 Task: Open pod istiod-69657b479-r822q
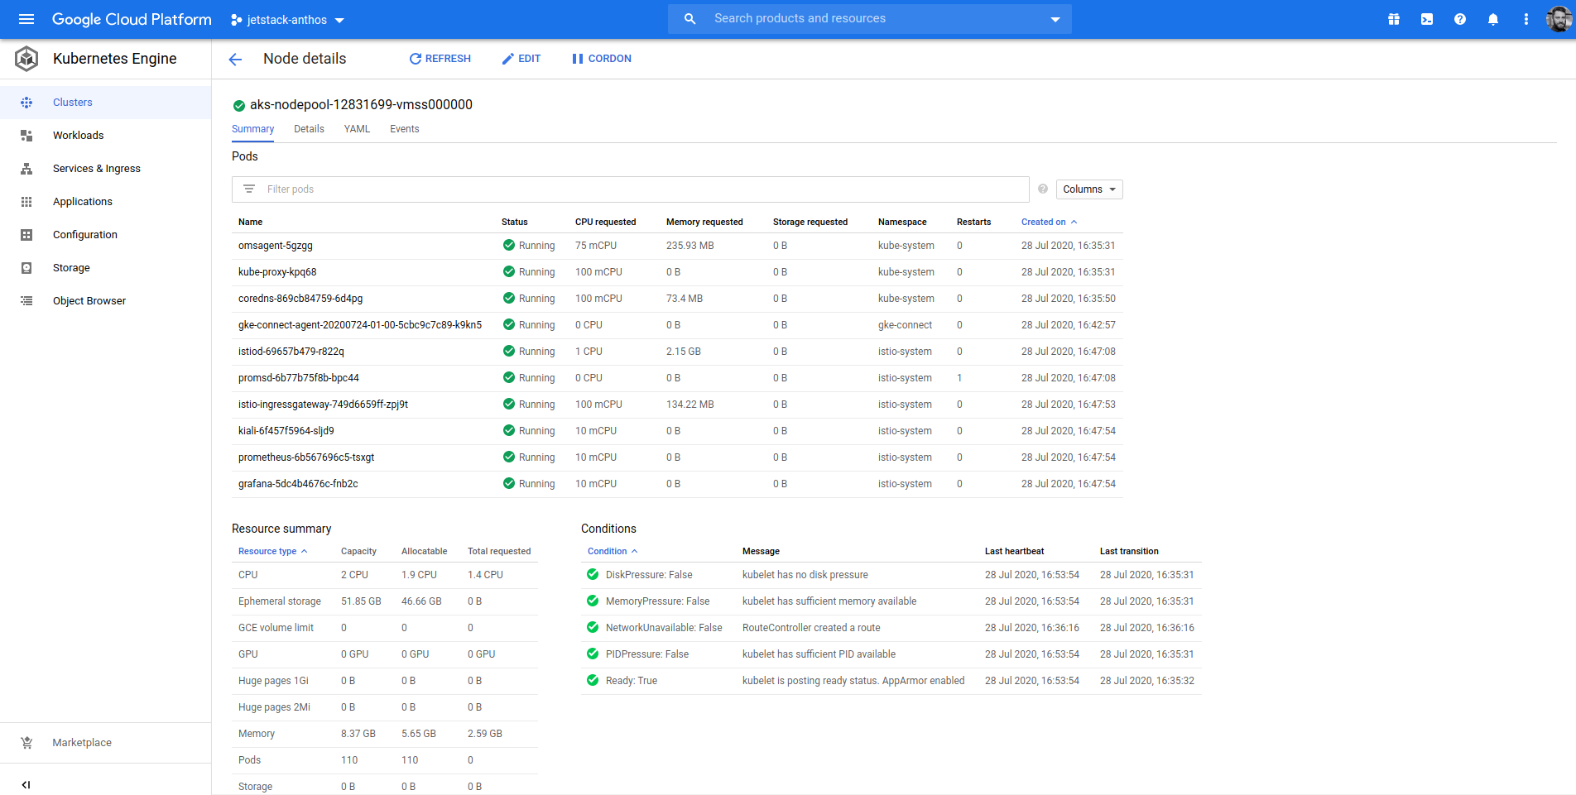(x=291, y=352)
